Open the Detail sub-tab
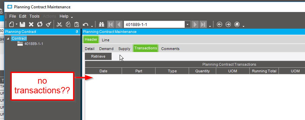This screenshot has height=120, width=305. [90, 49]
